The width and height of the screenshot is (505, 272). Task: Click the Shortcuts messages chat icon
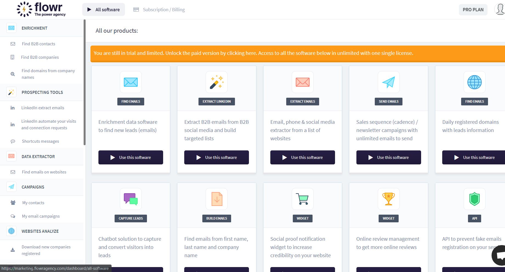[13, 141]
